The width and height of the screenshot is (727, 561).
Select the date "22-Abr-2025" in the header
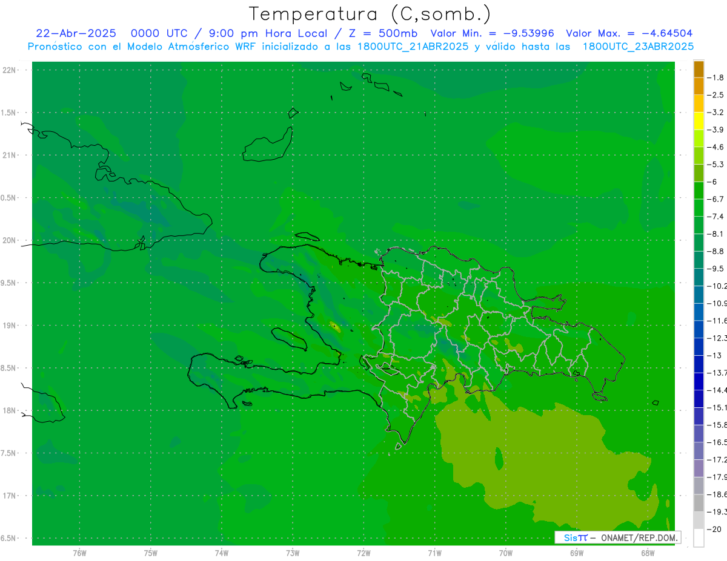[x=76, y=33]
